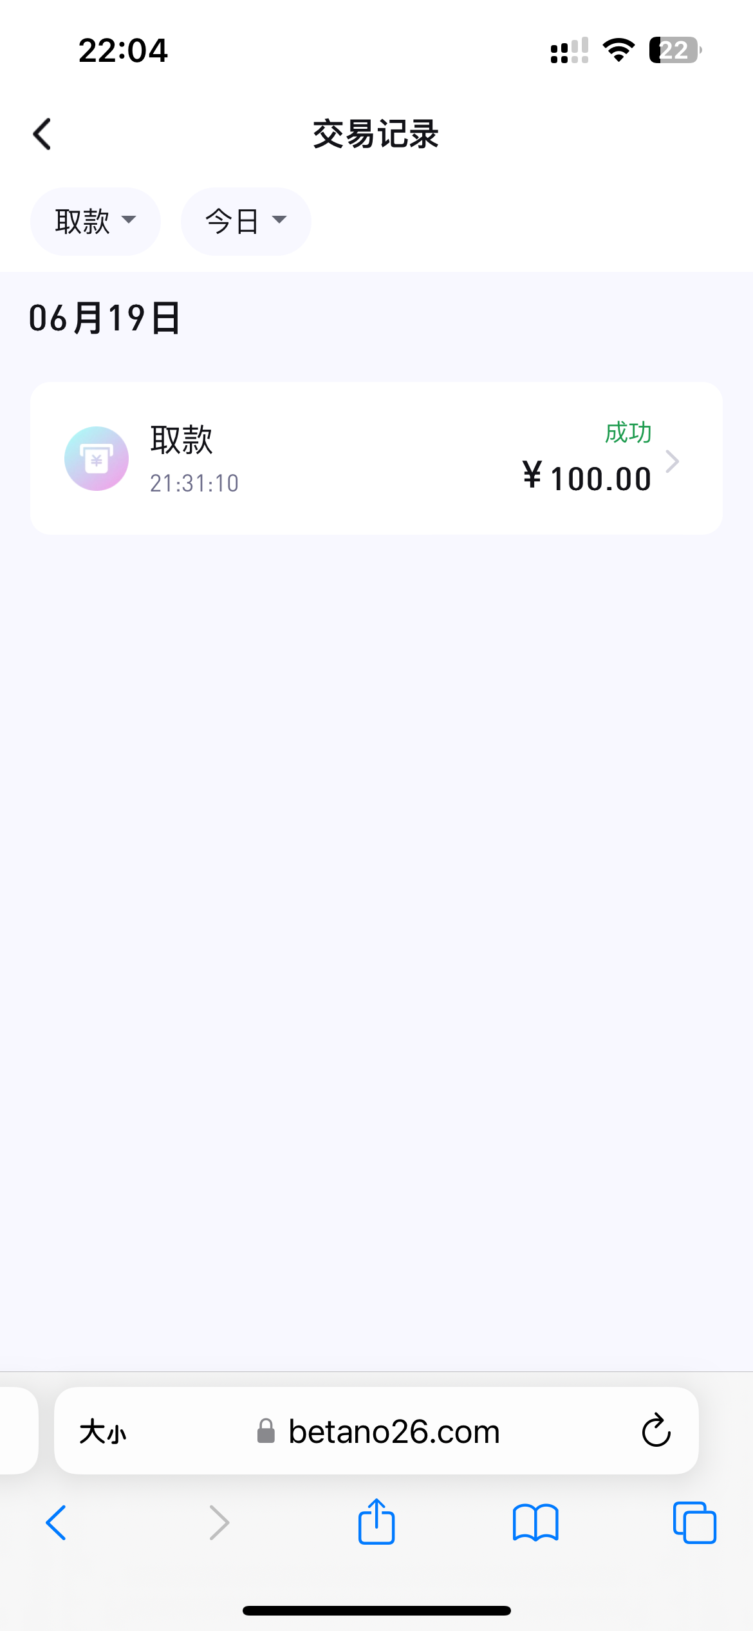This screenshot has height=1631, width=753.
Task: Tap the lock icon beside URL
Action: click(266, 1431)
